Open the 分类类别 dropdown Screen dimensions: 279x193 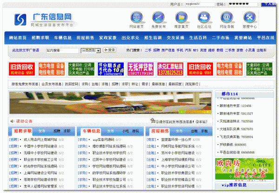[x=91, y=51]
